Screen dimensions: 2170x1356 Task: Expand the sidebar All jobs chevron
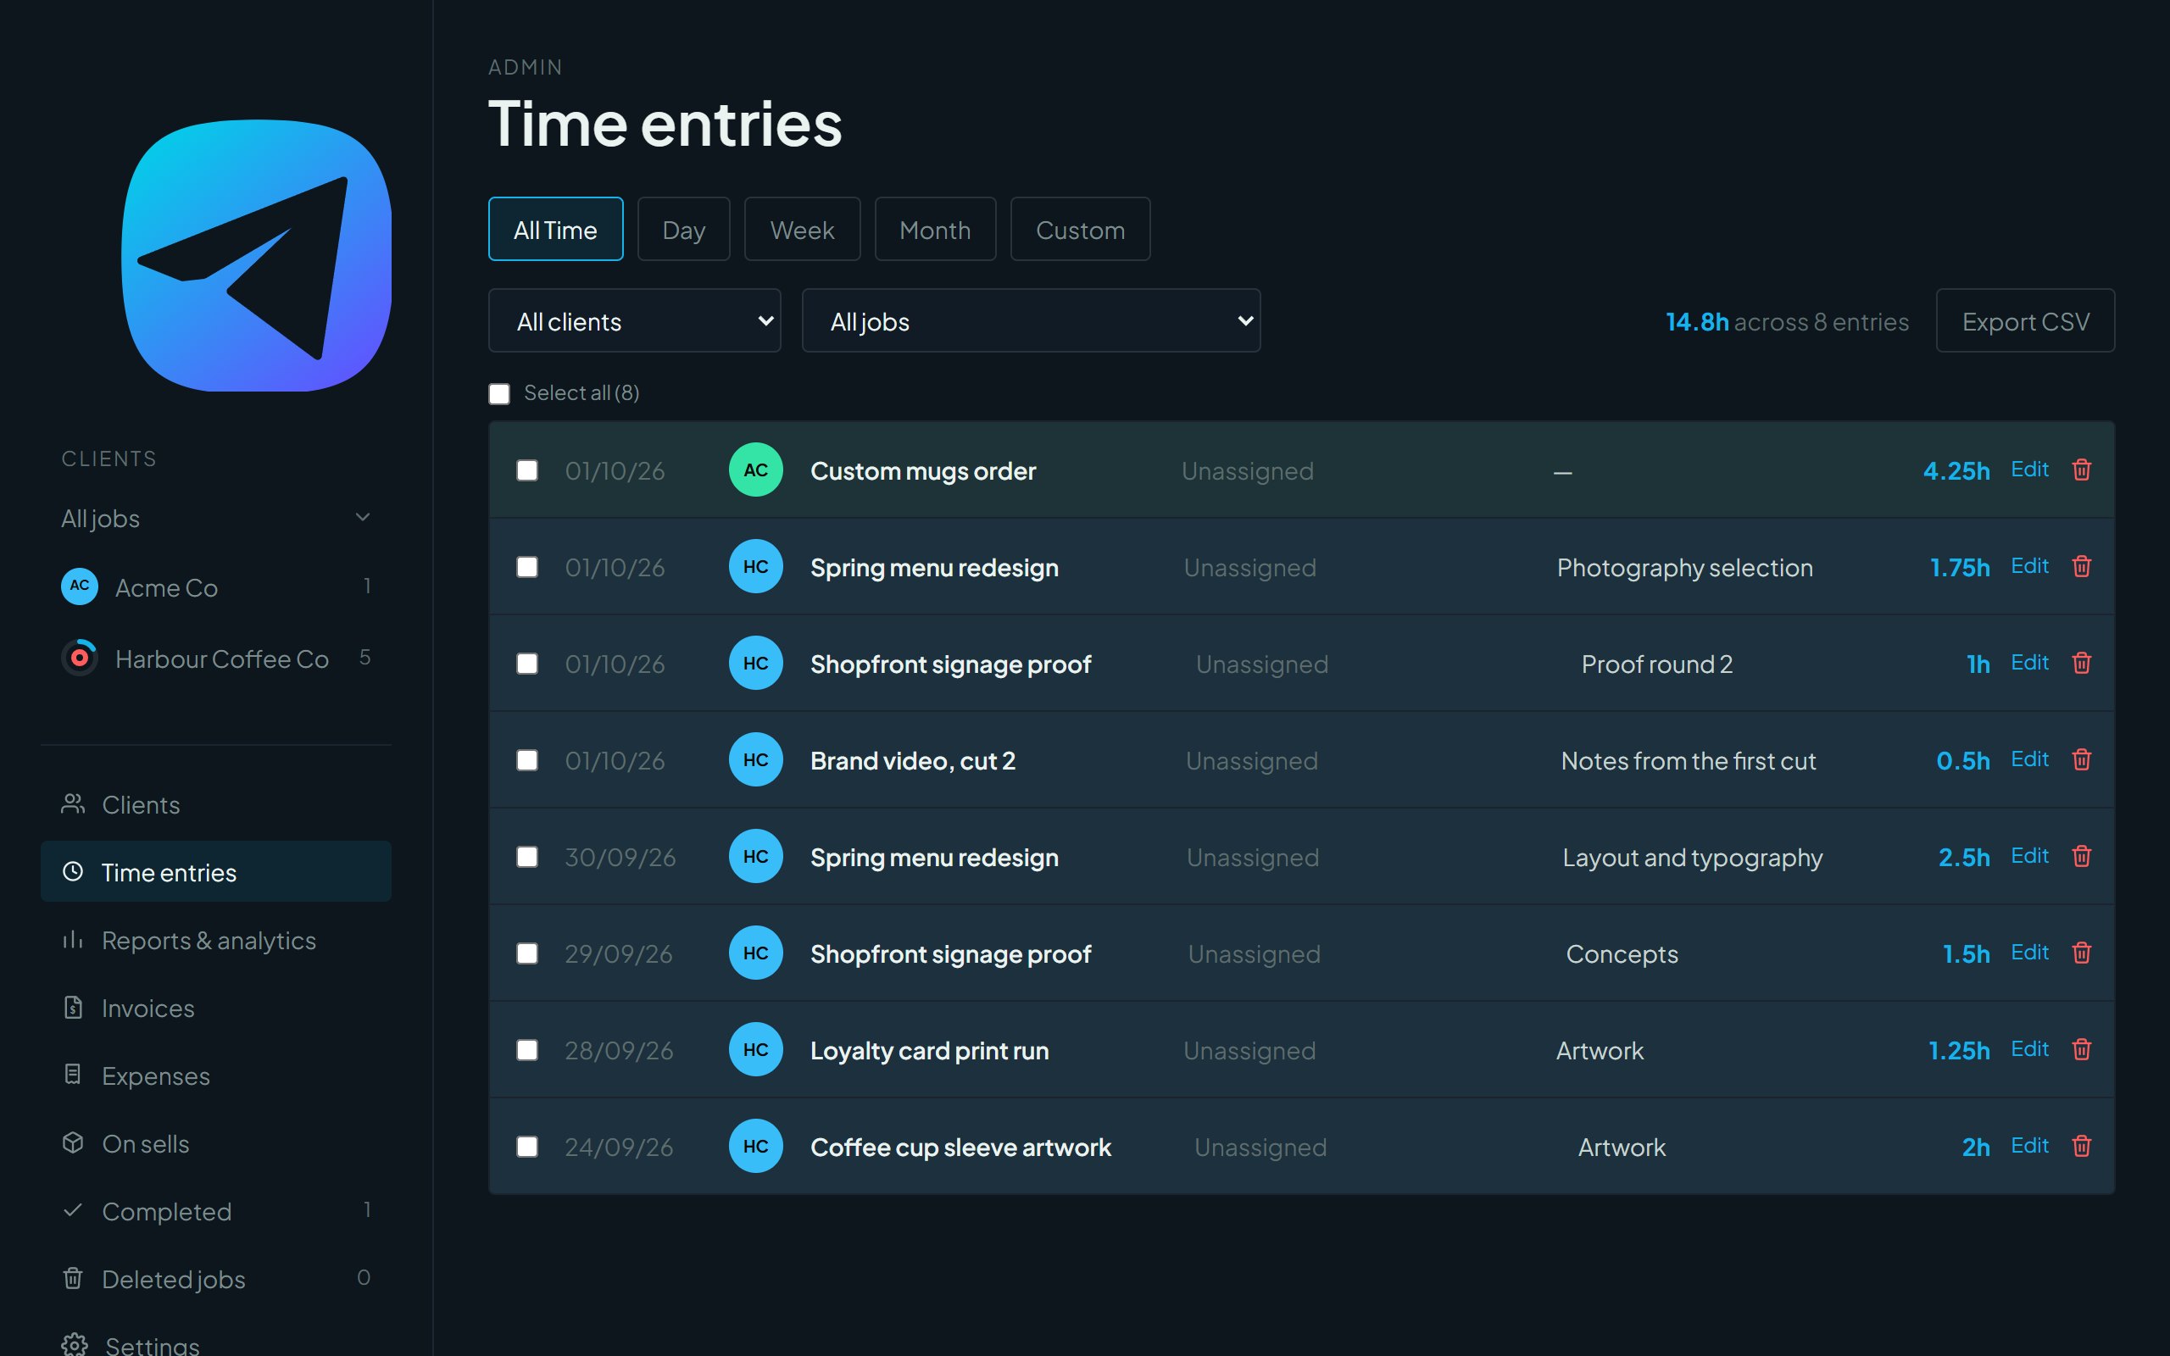[362, 518]
